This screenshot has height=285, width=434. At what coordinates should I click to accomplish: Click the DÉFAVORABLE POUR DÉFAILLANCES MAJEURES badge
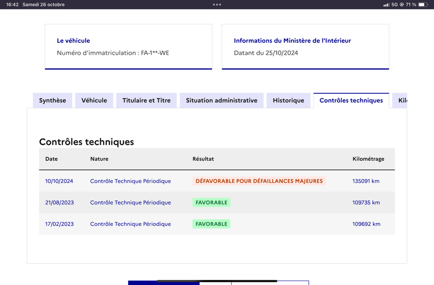point(259,181)
